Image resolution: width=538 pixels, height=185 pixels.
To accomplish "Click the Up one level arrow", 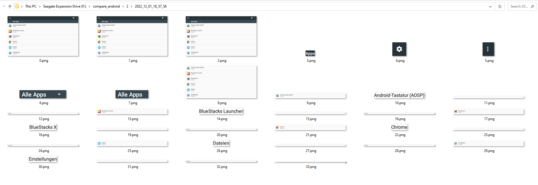I will coord(10,6).
